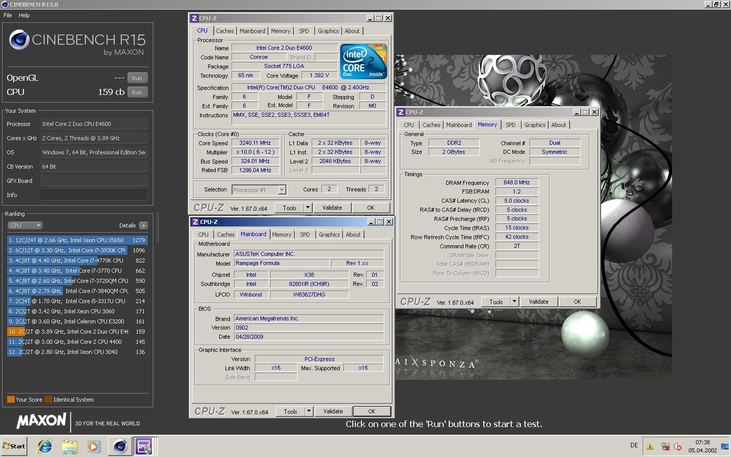Viewport: 731px width, 457px height.
Task: Switch to CPU-Z taskbar icon
Action: (x=145, y=446)
